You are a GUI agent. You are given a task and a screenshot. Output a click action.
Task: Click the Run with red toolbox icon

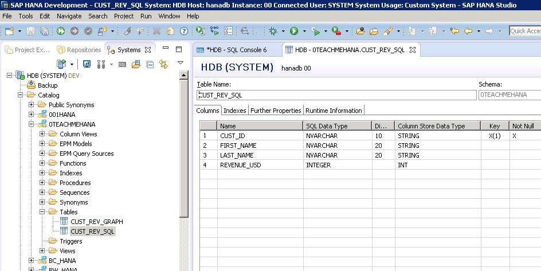click(x=336, y=31)
